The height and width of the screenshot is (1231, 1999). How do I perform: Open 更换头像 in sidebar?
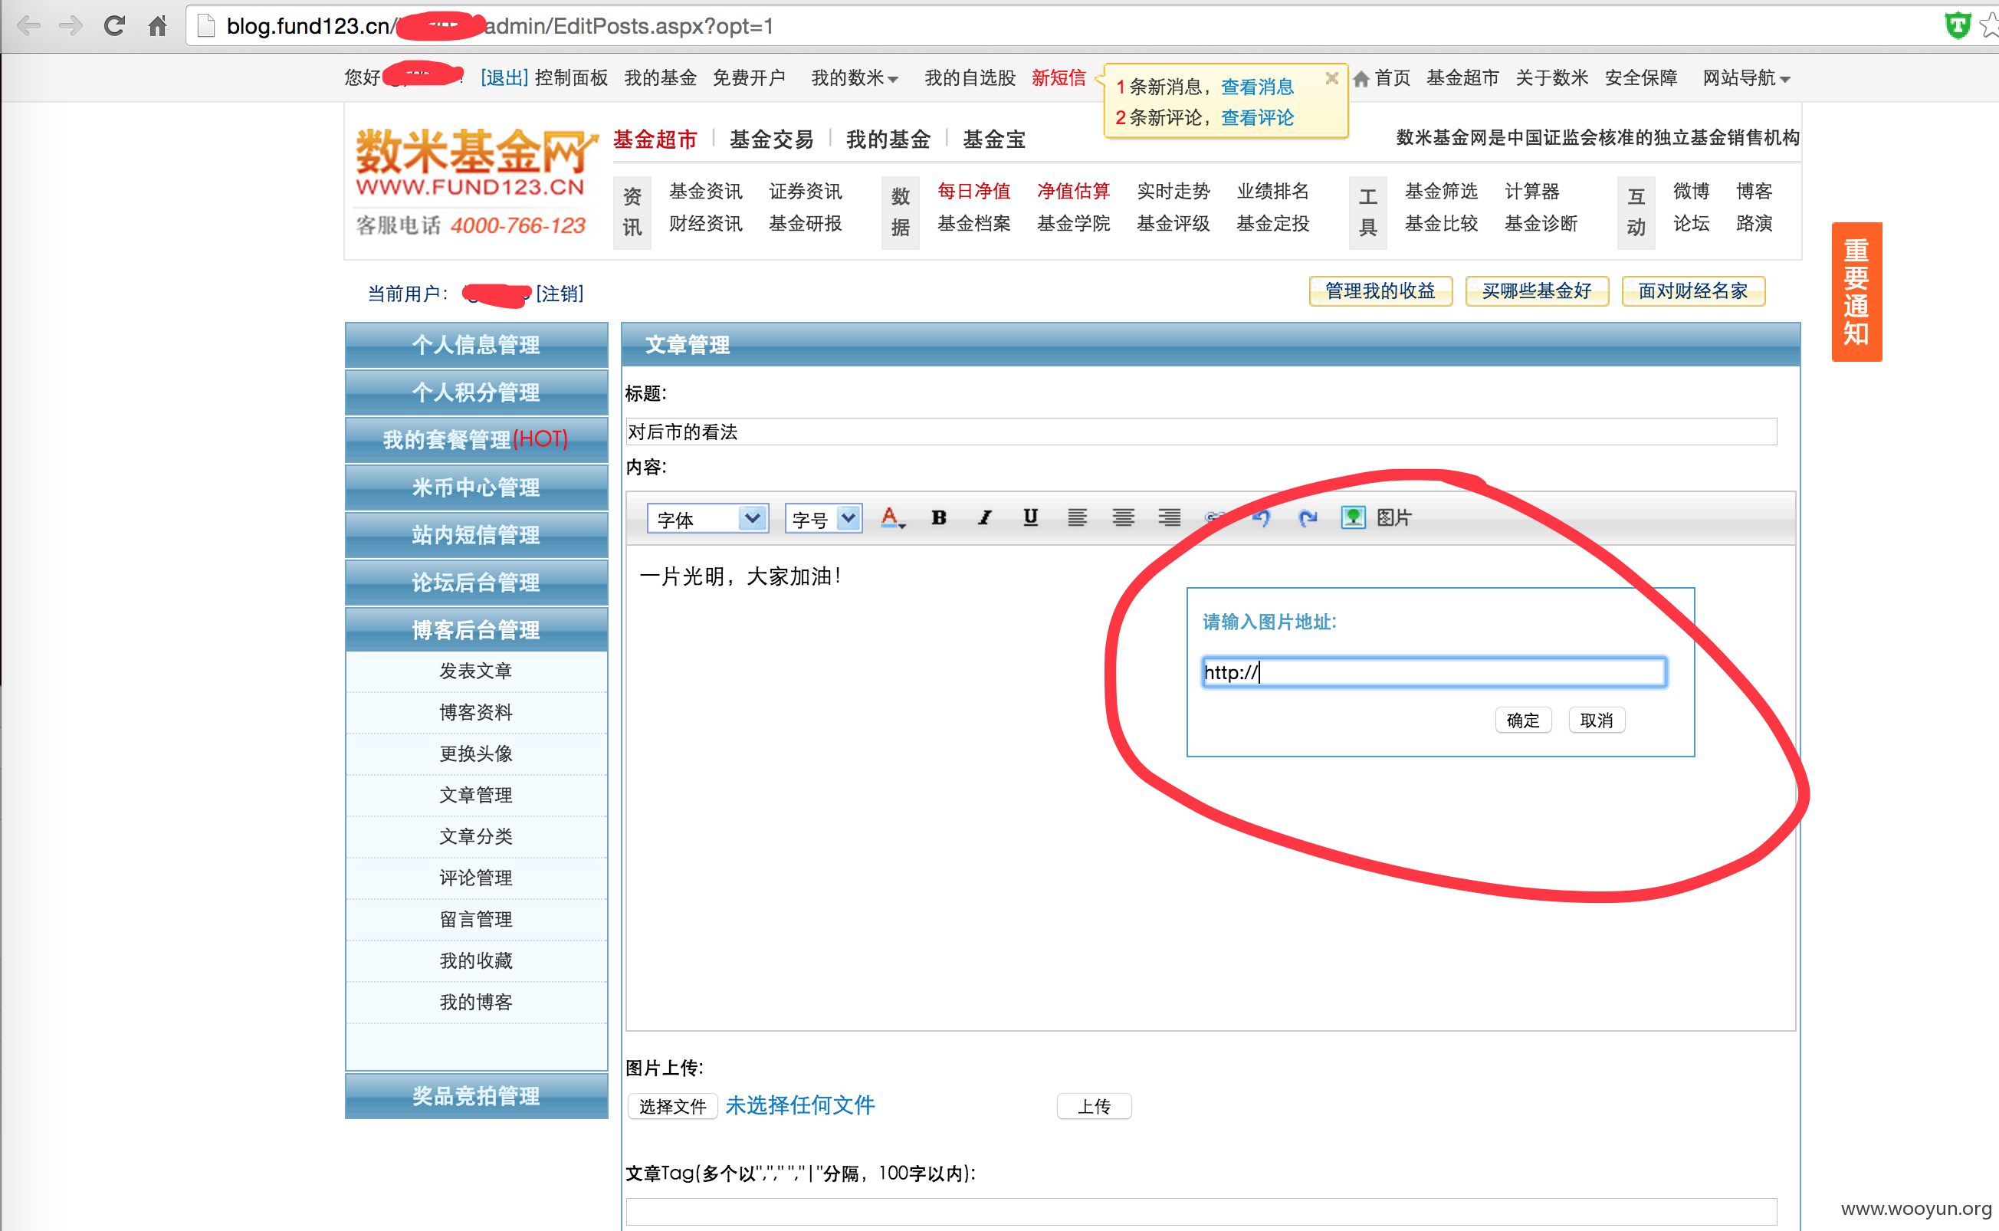coord(476,754)
